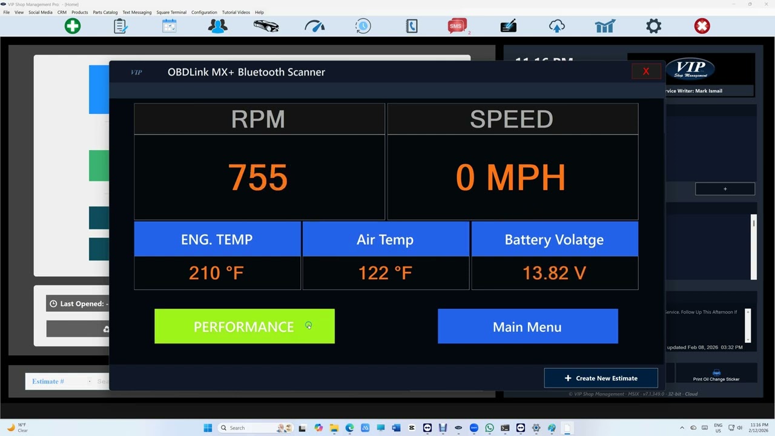
Task: Open the speedometer gauge toolbar icon
Action: pos(315,26)
